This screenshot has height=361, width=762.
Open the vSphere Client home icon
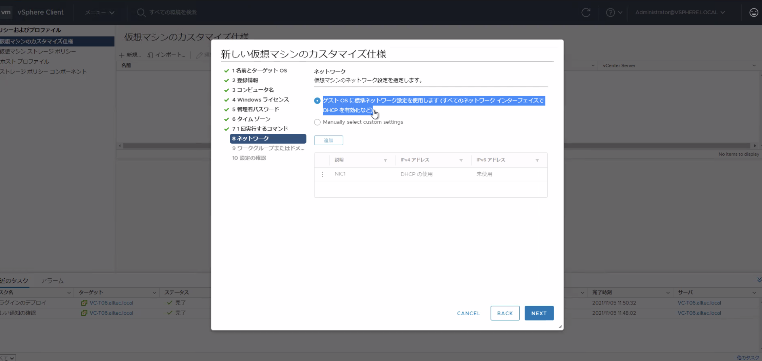(x=6, y=12)
